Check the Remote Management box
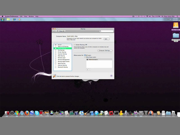This screenshot has height=135, width=180. click(x=55, y=60)
